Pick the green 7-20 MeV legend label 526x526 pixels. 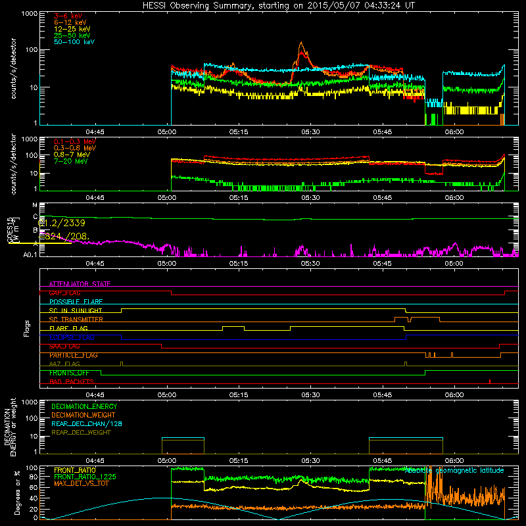tap(71, 161)
